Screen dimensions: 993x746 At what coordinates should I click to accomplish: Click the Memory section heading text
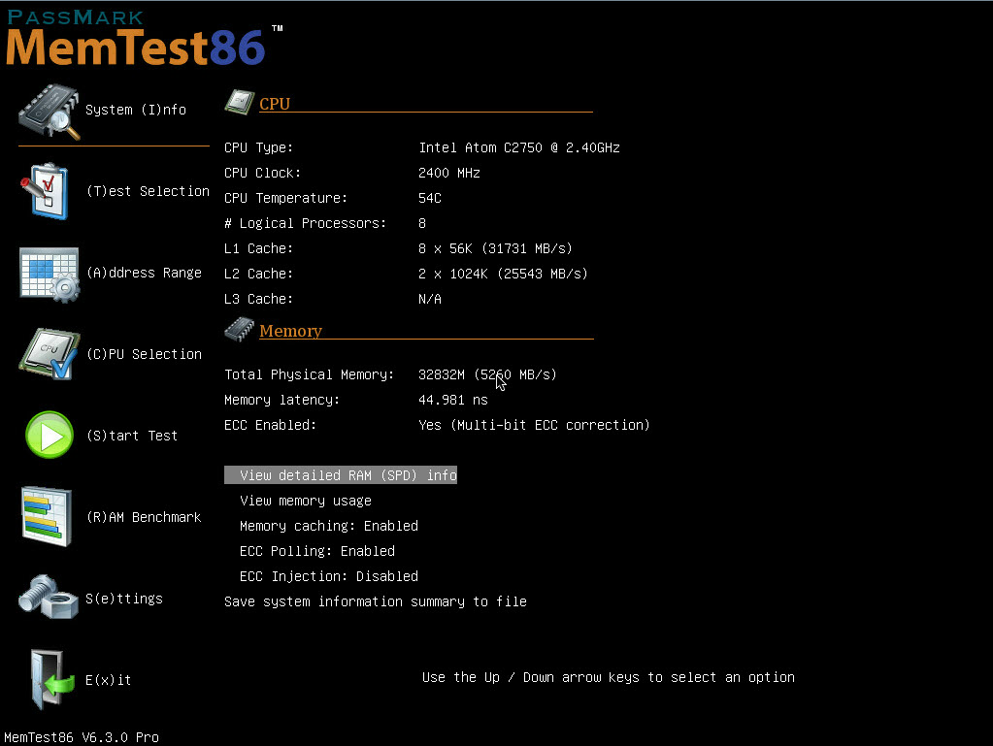290,331
